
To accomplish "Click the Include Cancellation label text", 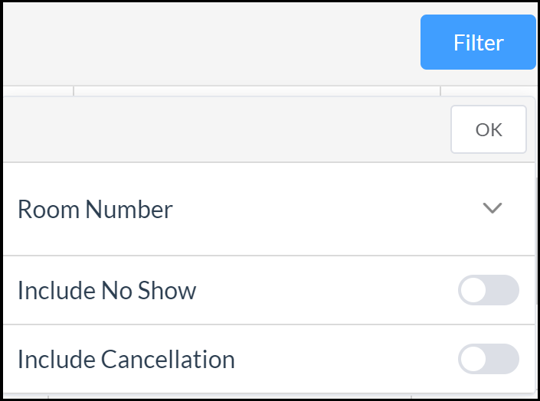I will click(126, 359).
